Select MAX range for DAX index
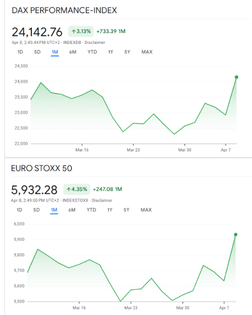The width and height of the screenshot is (252, 315). 147,52
